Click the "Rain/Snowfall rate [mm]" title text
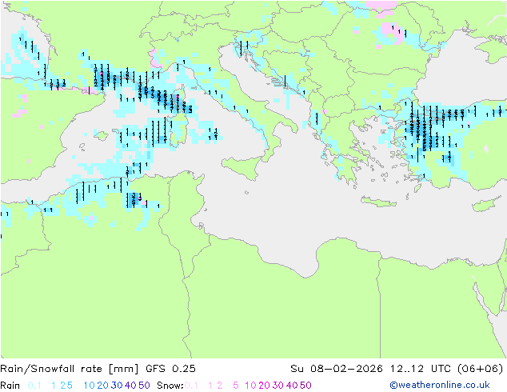The image size is (507, 392). [70, 369]
